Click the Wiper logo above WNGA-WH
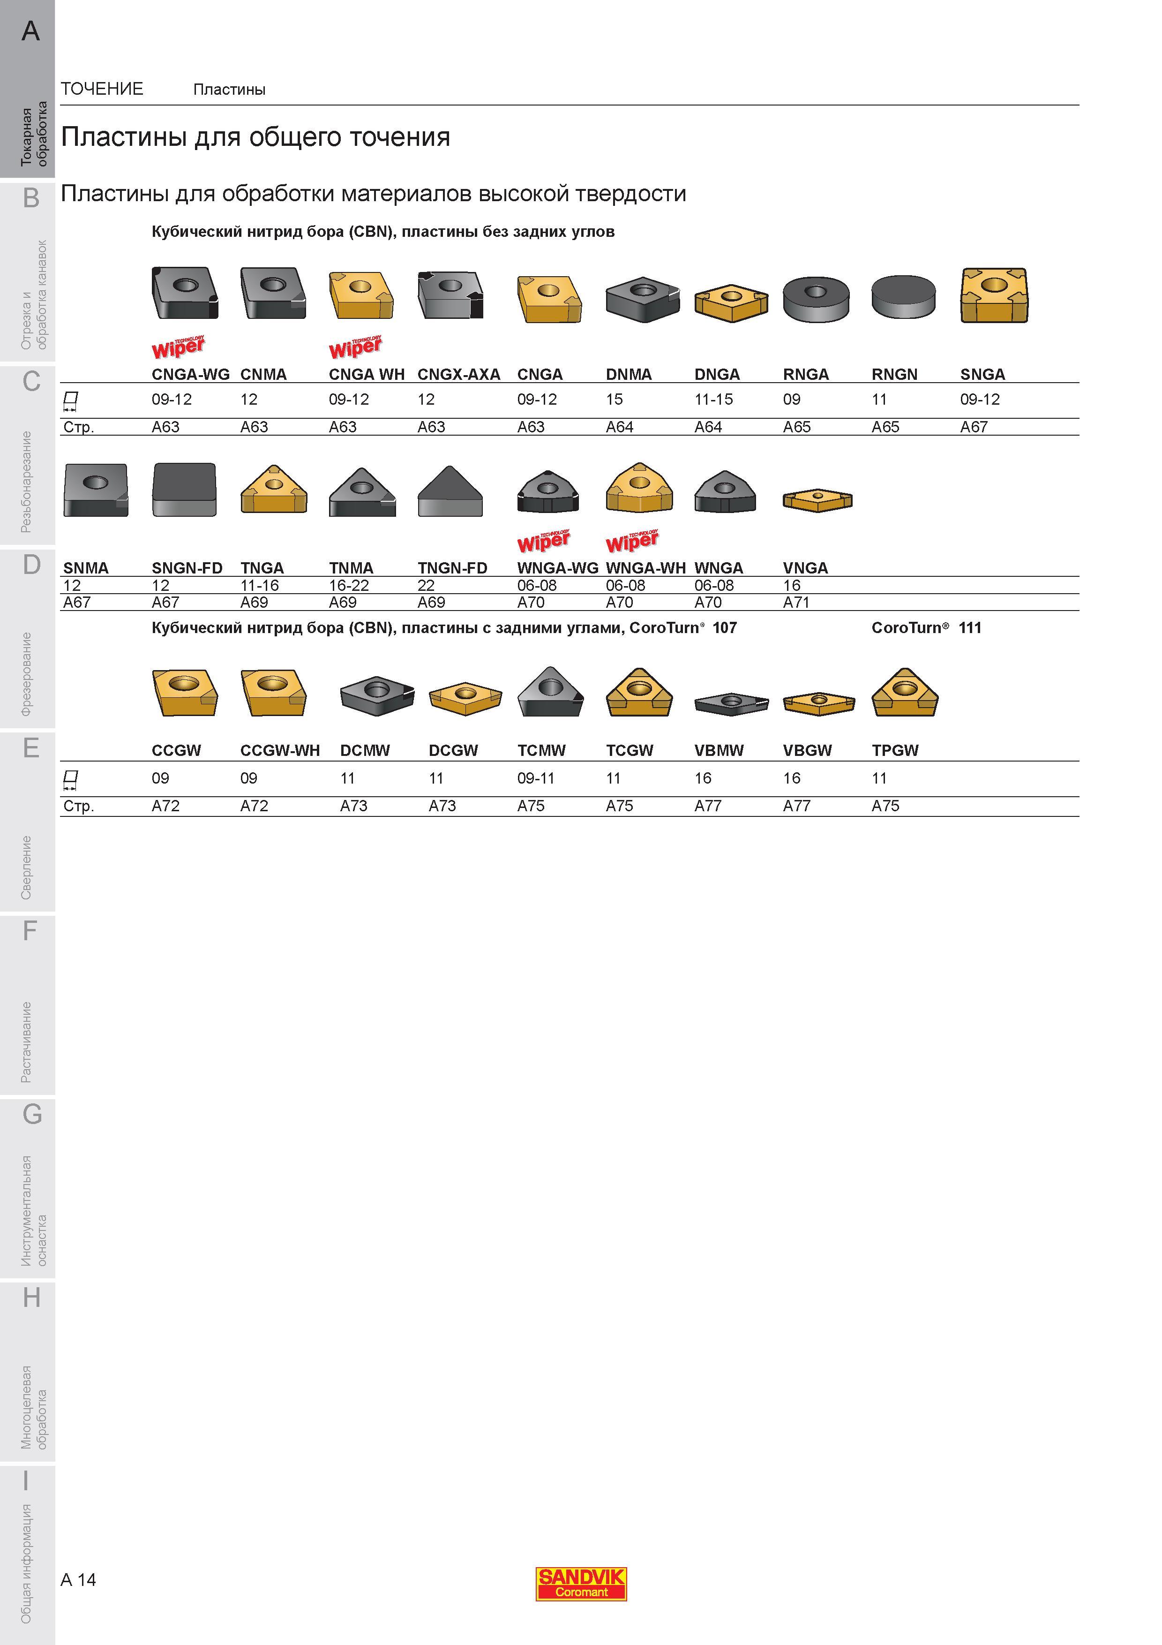This screenshot has width=1162, height=1645. tap(632, 542)
